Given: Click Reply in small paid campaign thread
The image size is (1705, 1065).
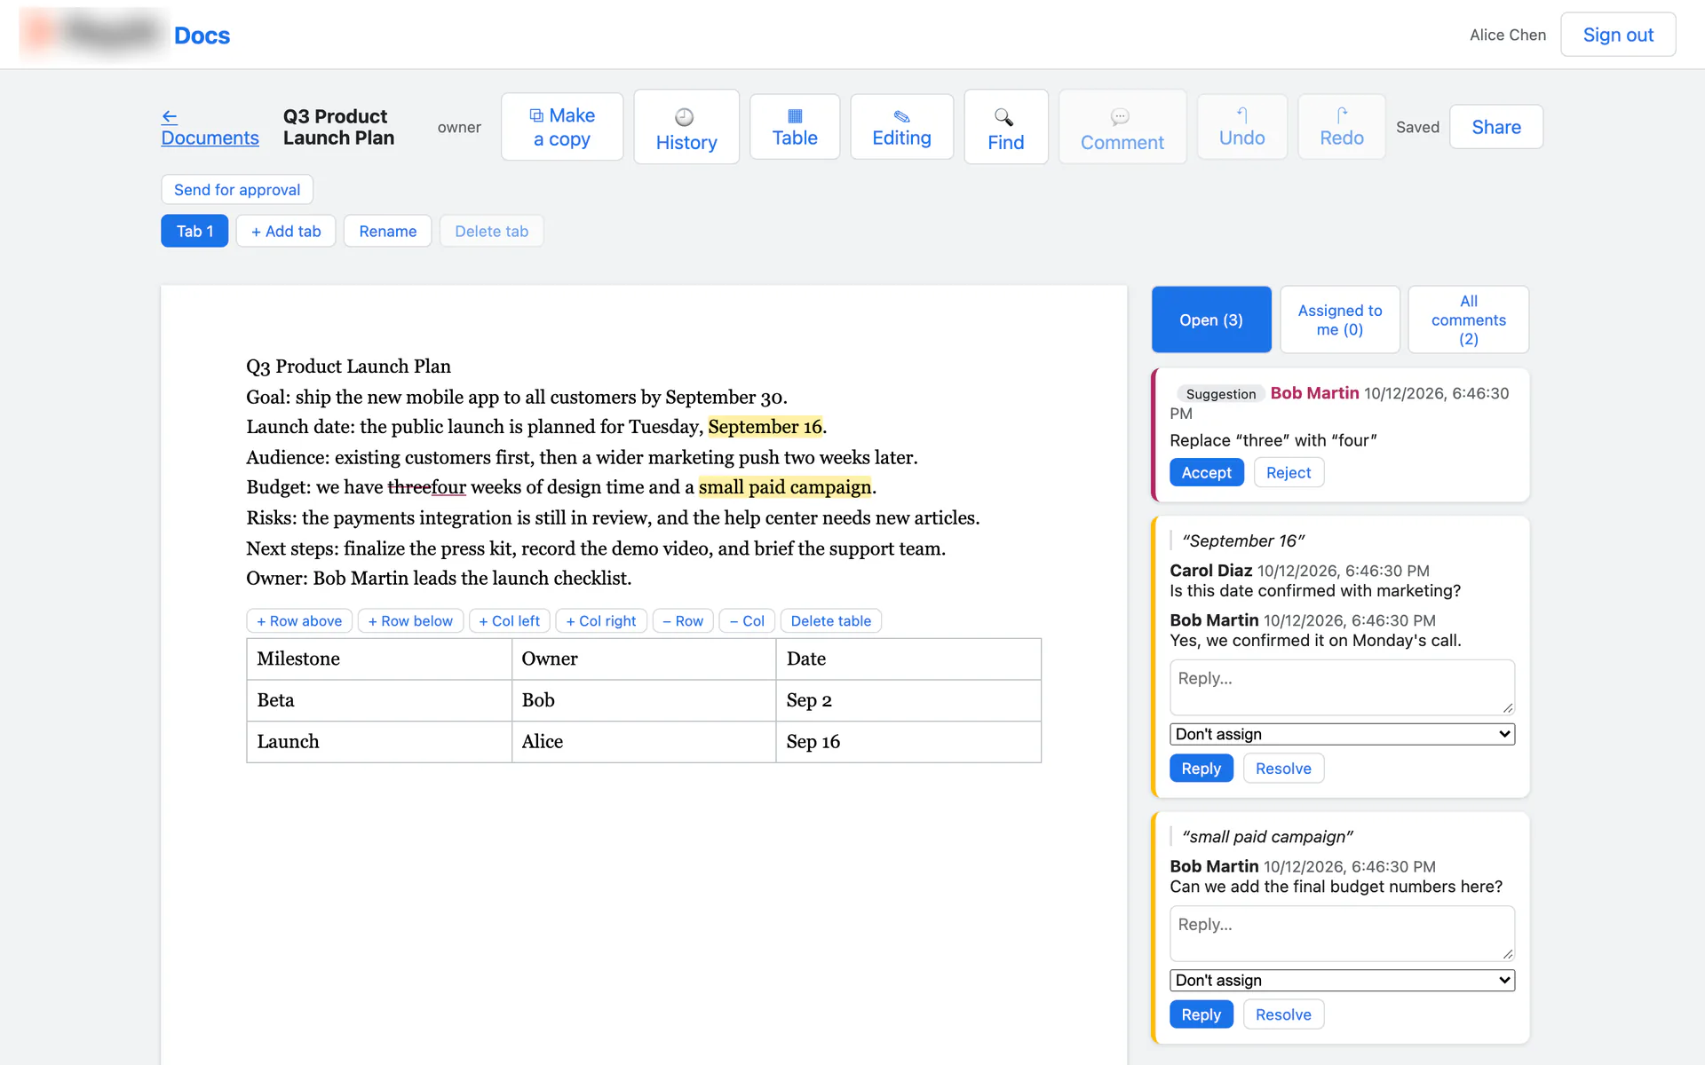Looking at the screenshot, I should point(1201,1014).
